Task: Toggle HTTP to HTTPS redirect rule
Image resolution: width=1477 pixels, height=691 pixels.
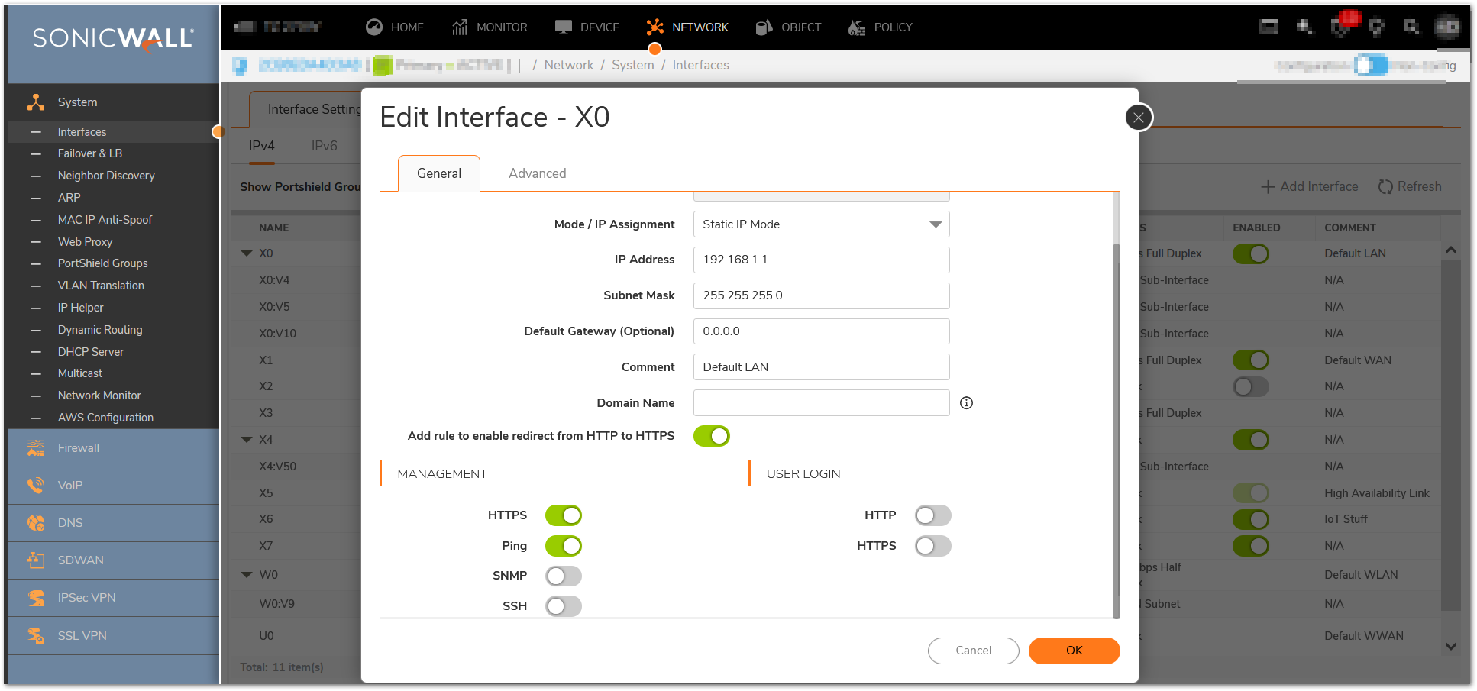Action: (x=712, y=436)
